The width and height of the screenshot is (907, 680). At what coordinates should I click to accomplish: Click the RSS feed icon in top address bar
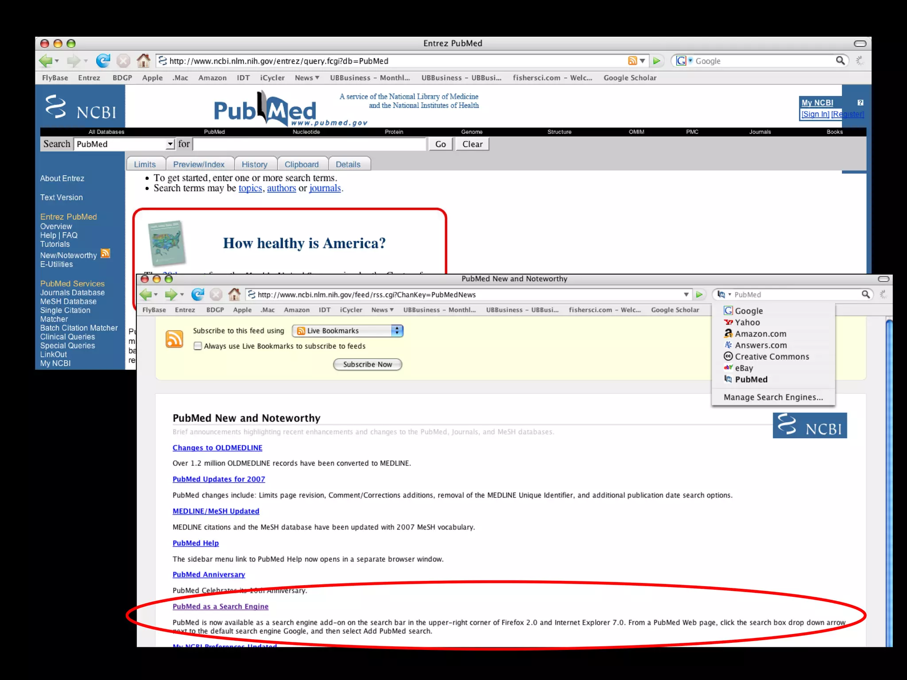632,61
